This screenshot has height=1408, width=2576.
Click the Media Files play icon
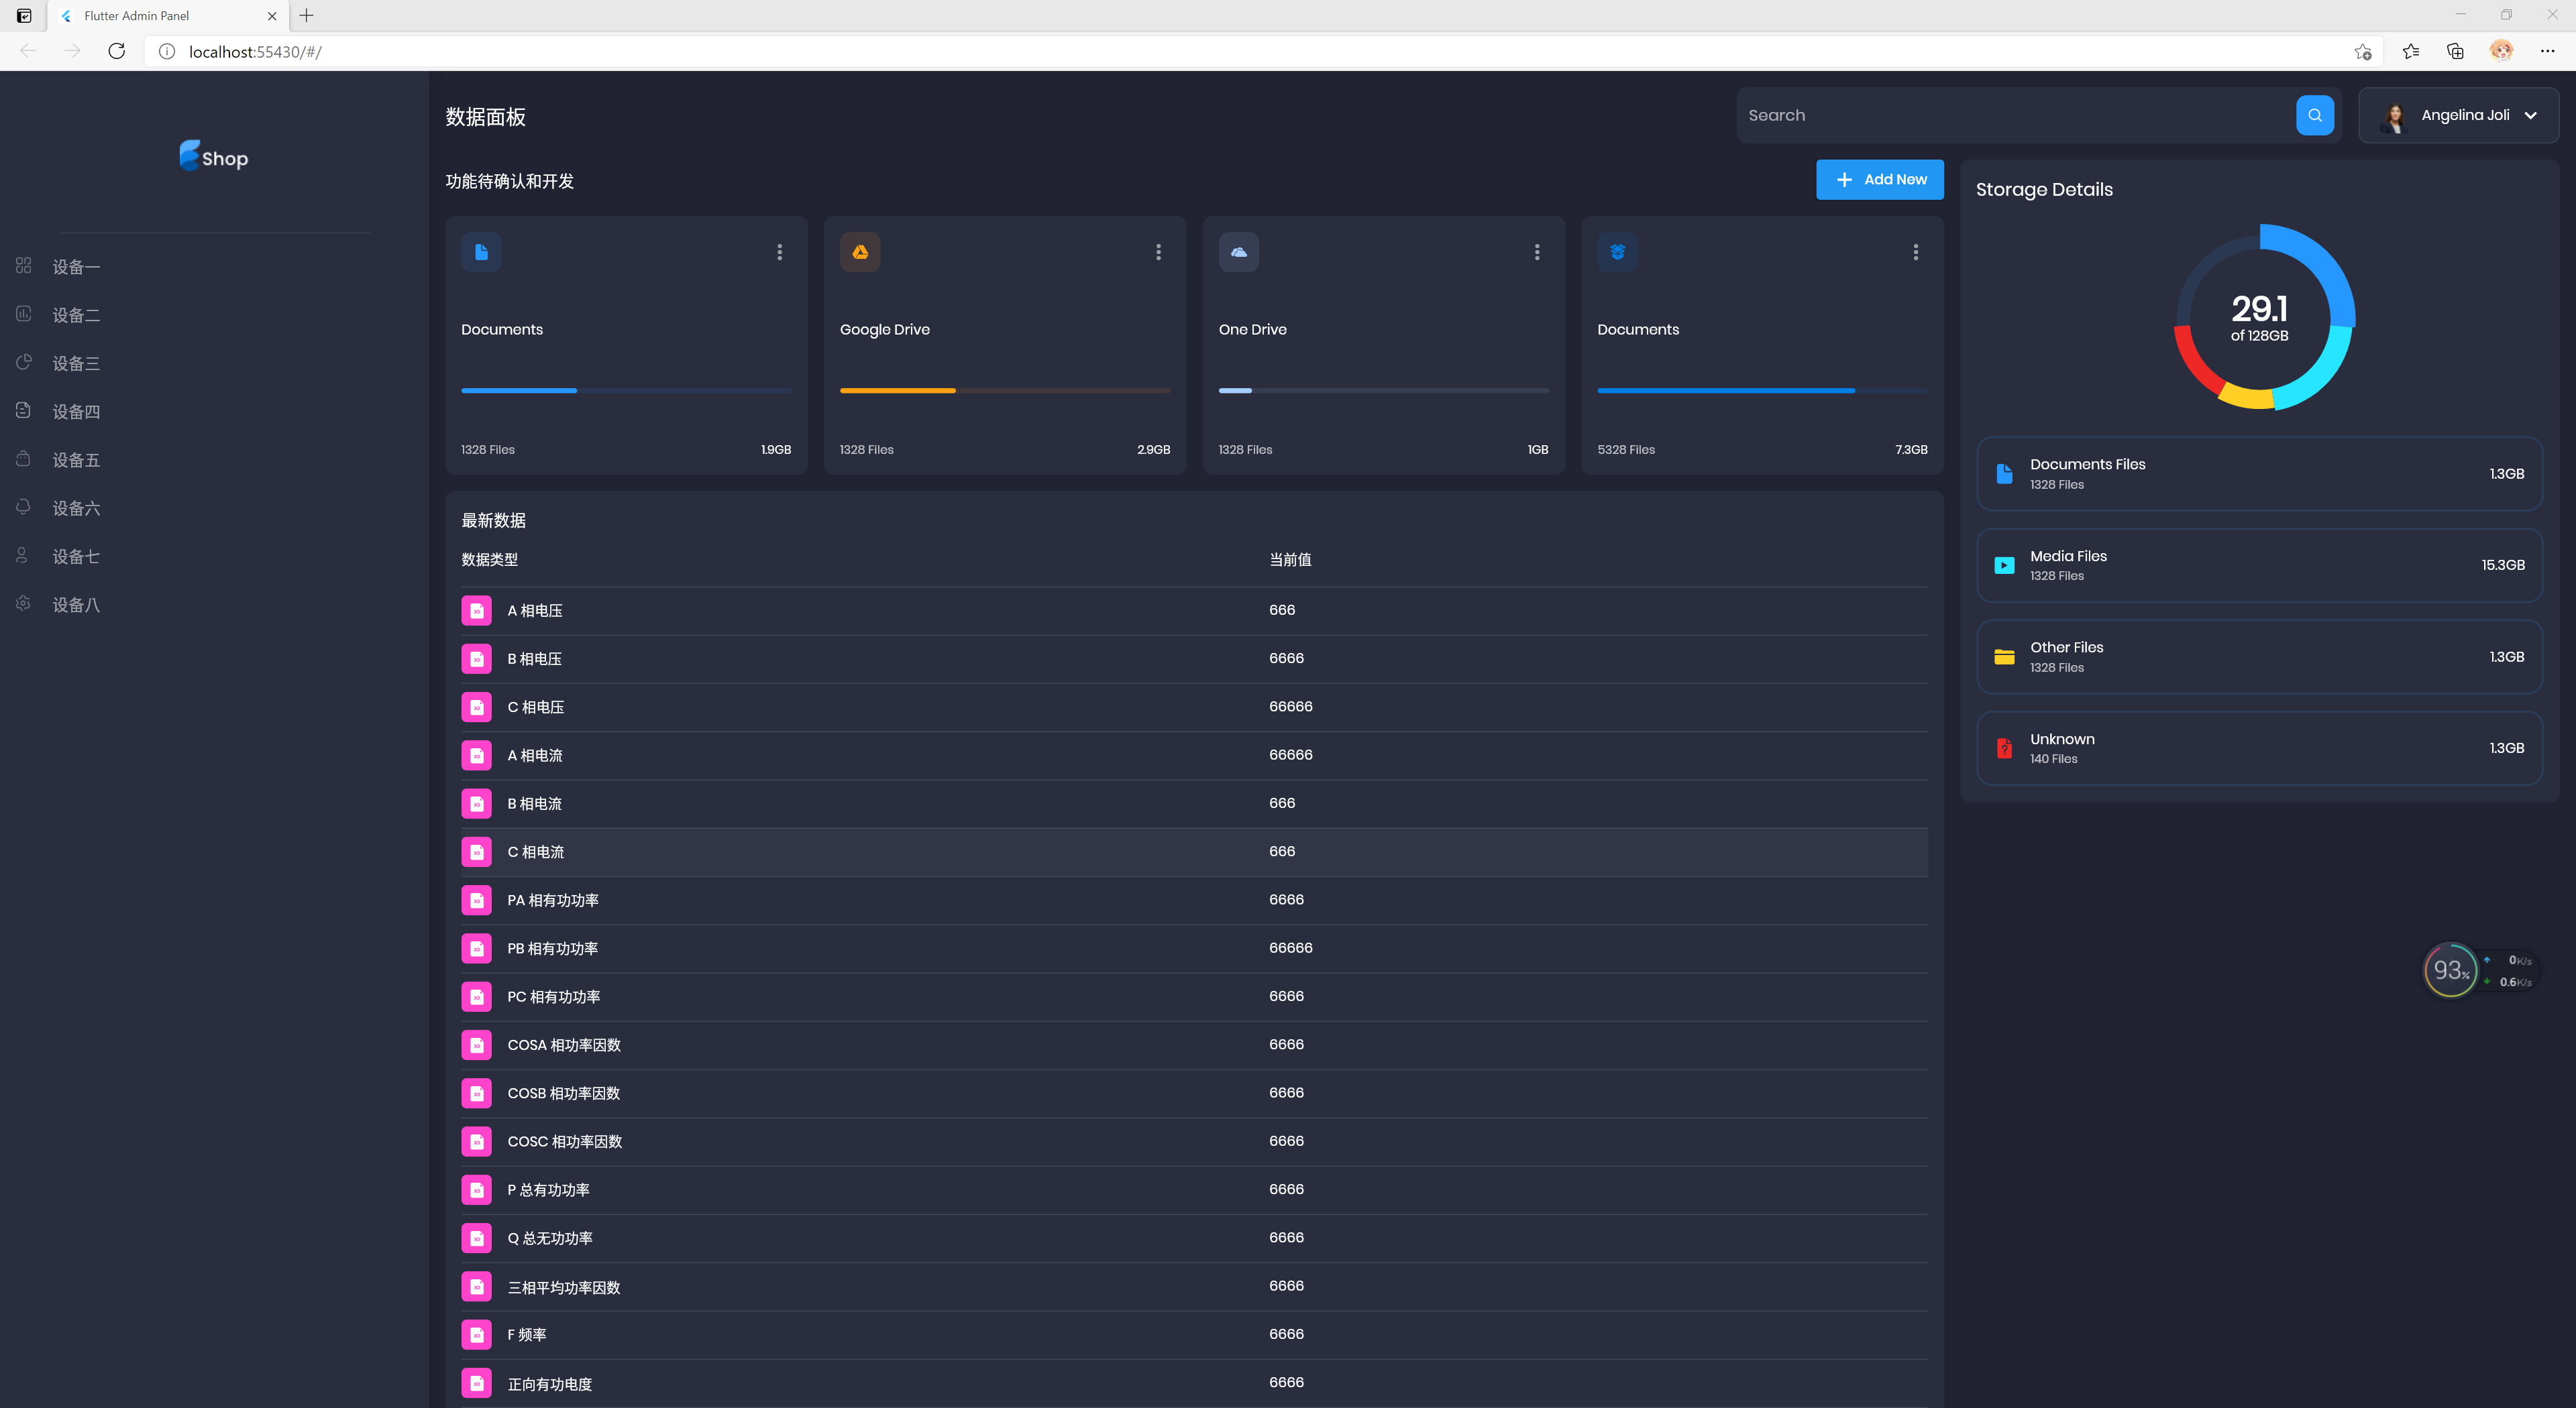point(2004,566)
